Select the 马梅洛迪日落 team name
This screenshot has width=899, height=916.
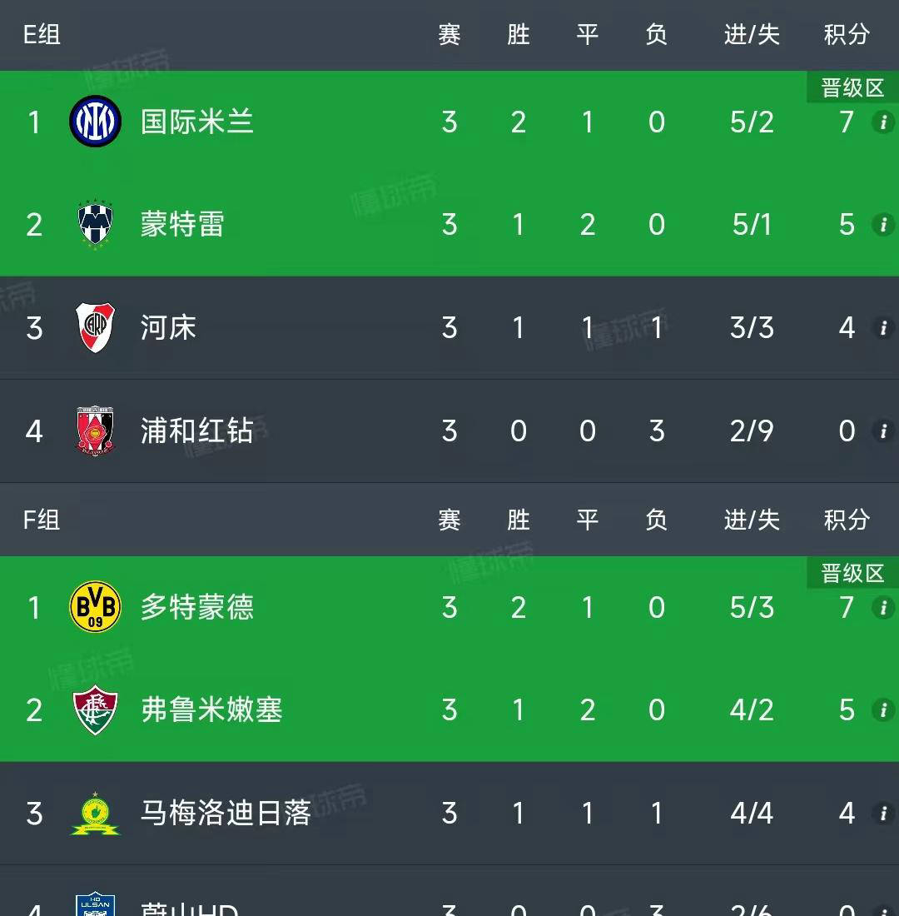(225, 813)
